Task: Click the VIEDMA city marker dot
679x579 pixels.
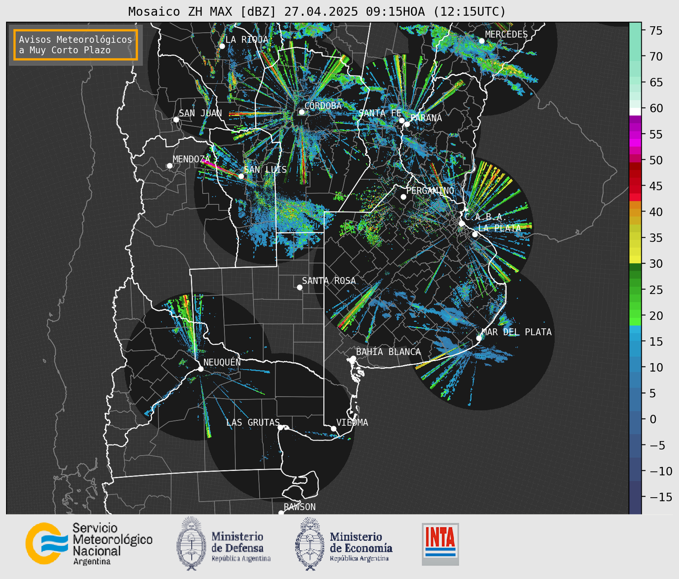Action: pos(334,428)
